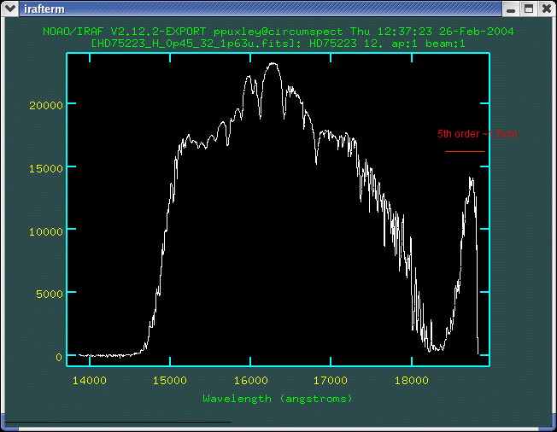This screenshot has height=432, width=557.
Task: Click the red line under the 5th order label
Action: [465, 152]
